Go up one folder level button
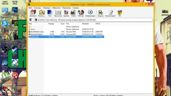This screenshot has width=171, height=96. point(30,20)
